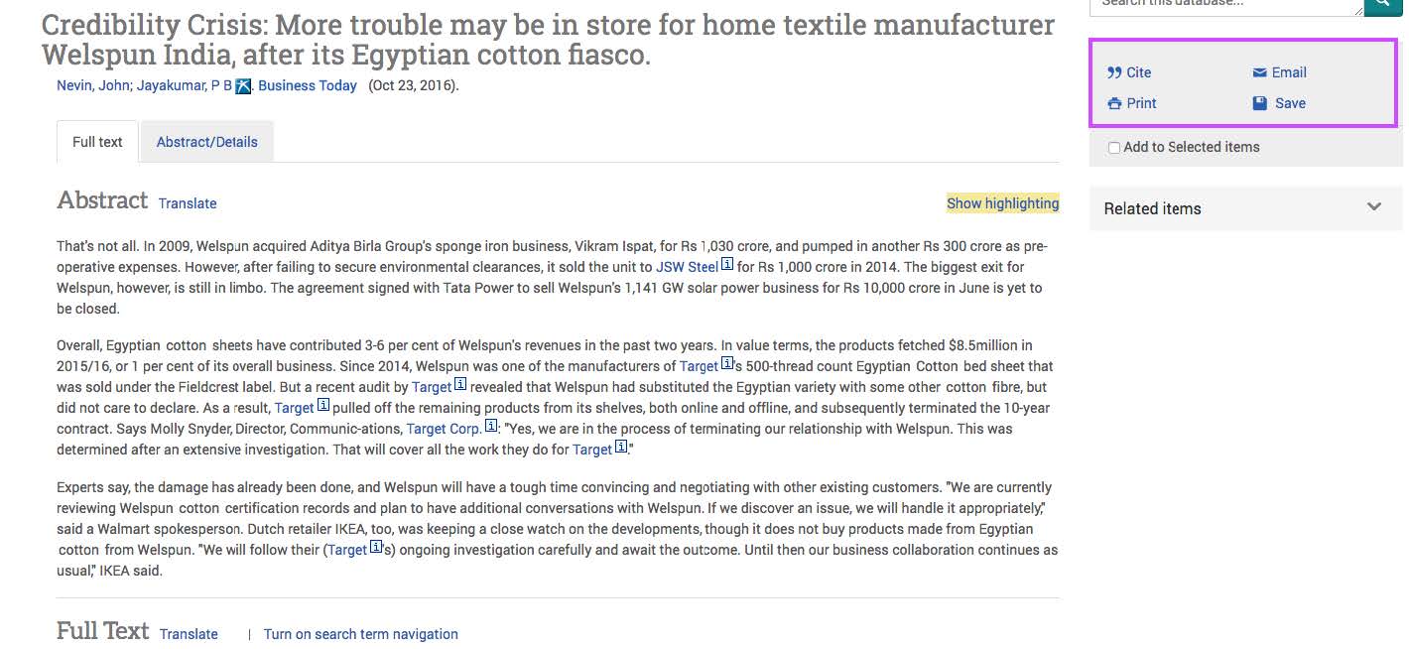Click the Print printer icon
1409x649 pixels.
(1114, 103)
